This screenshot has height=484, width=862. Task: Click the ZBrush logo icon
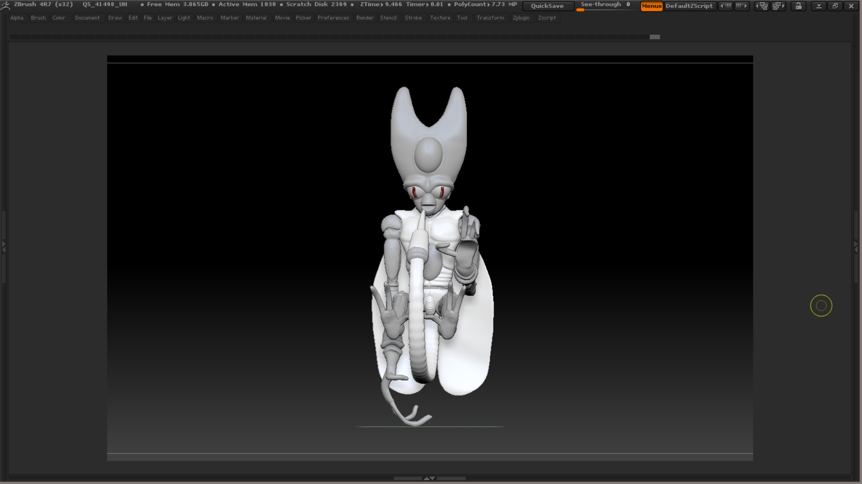point(5,5)
